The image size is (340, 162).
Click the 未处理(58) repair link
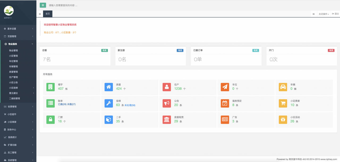pos(130,105)
